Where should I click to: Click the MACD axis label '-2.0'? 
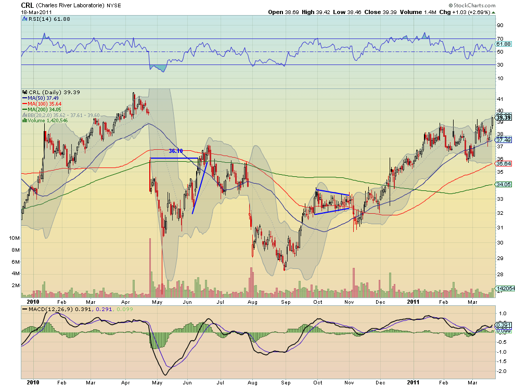(x=502, y=371)
